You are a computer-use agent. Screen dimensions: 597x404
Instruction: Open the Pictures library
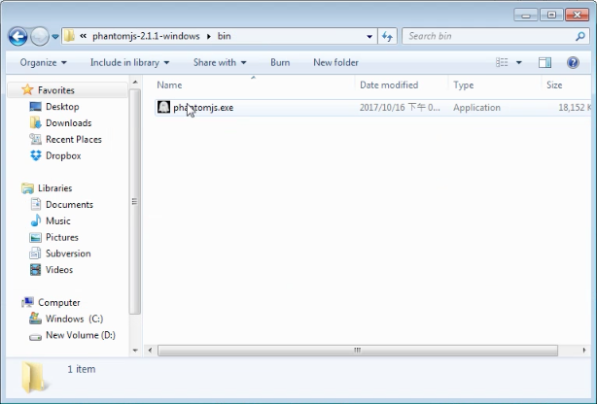click(x=62, y=237)
